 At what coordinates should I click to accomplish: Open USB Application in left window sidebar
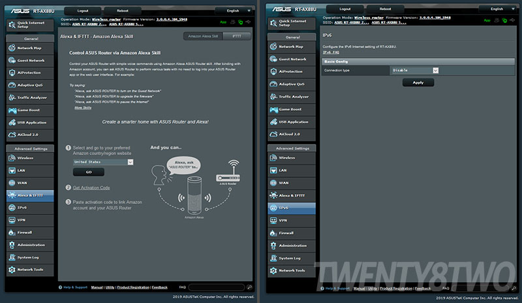(x=30, y=123)
